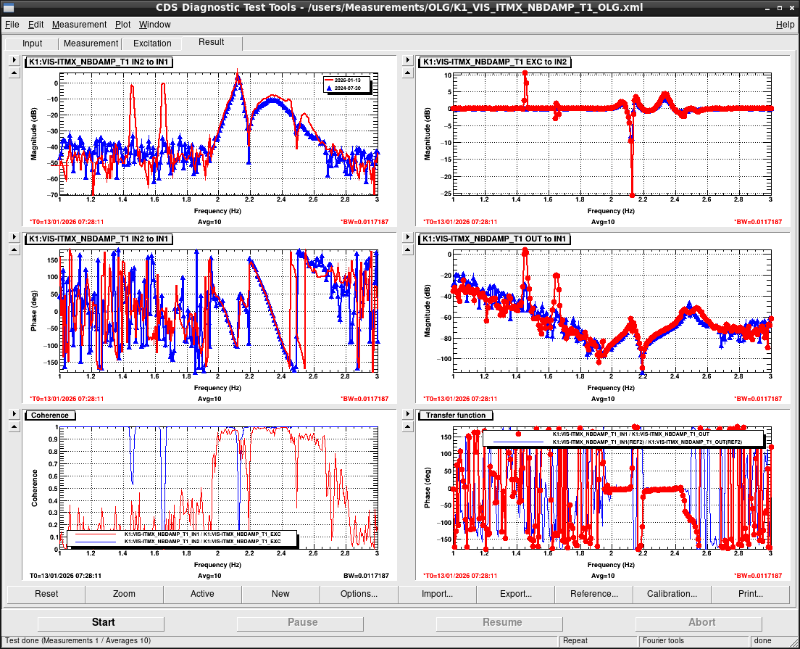Image resolution: width=800 pixels, height=649 pixels.
Task: Click up-arrow button beside OUT to IN1 plot
Action: tap(408, 249)
